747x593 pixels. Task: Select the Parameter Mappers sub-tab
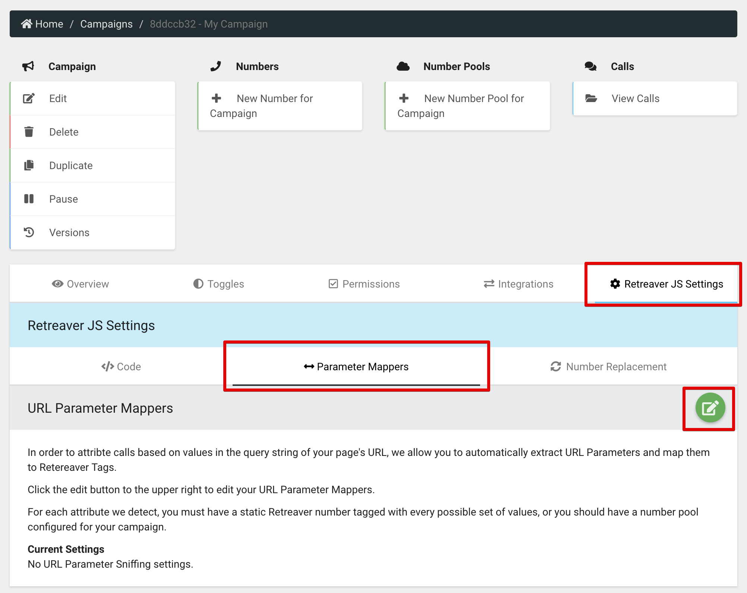[356, 367]
